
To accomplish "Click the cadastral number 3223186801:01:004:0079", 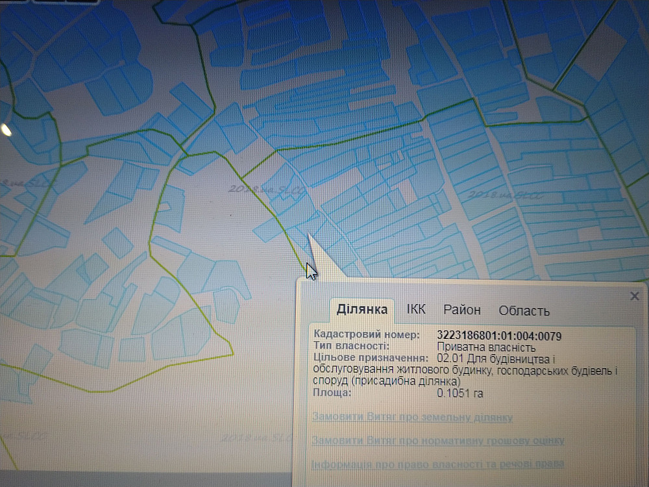I will pyautogui.click(x=499, y=336).
